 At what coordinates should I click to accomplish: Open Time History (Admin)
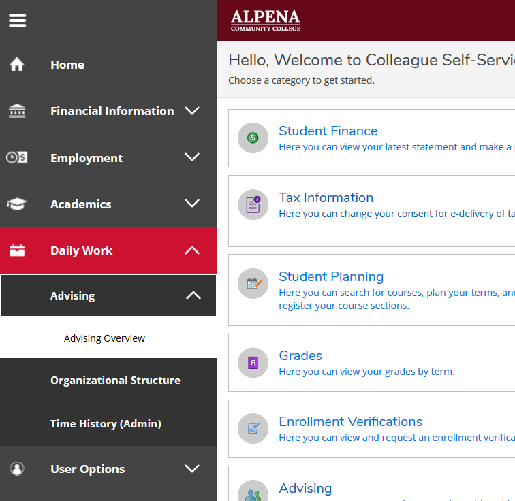106,423
